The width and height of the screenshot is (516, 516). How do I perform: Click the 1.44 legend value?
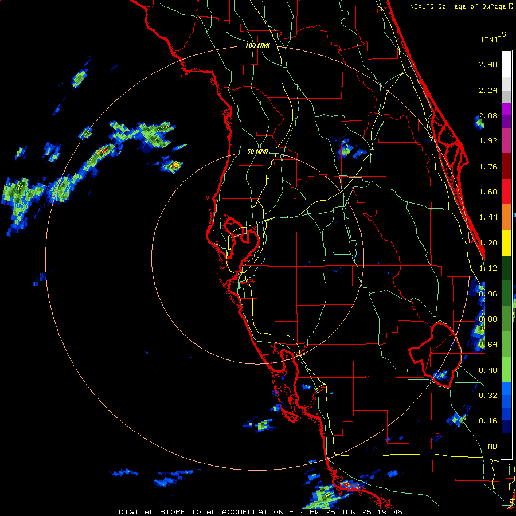488,217
